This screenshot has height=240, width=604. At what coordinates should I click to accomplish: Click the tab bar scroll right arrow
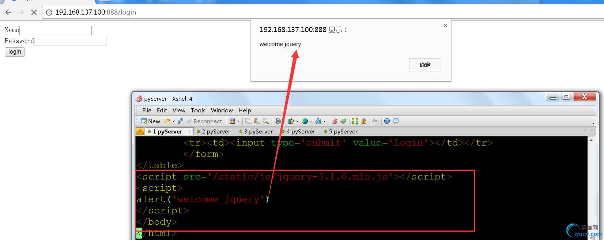(592, 130)
